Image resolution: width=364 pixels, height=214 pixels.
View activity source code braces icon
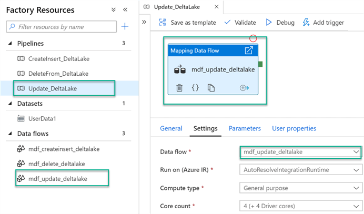(195, 88)
